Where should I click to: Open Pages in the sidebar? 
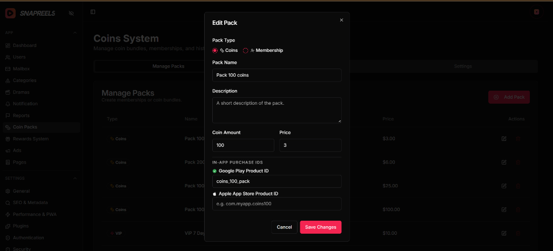tap(41, 162)
